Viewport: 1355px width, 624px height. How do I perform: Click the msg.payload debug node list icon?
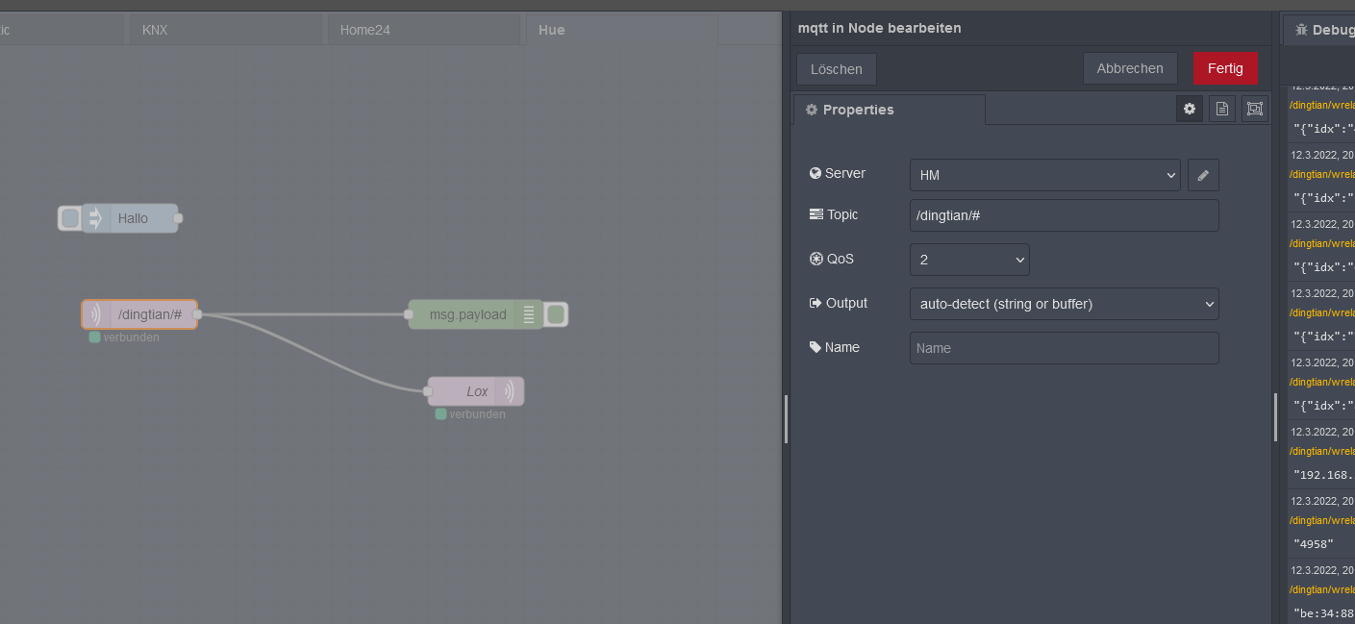point(528,314)
